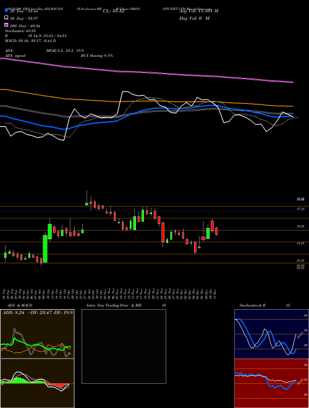
Task: Click the last red candlestick on the chart
Action: click(216, 231)
